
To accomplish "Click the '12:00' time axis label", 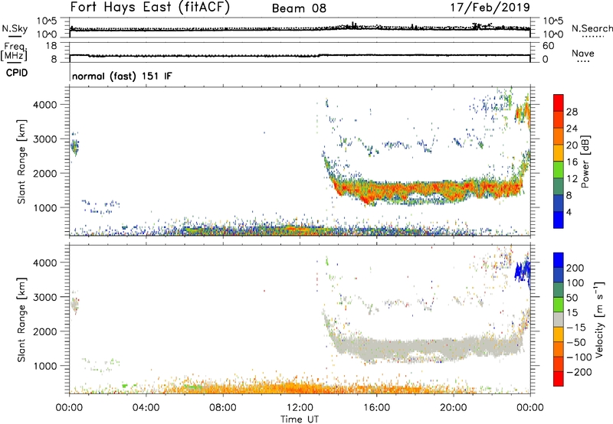I will click(300, 408).
